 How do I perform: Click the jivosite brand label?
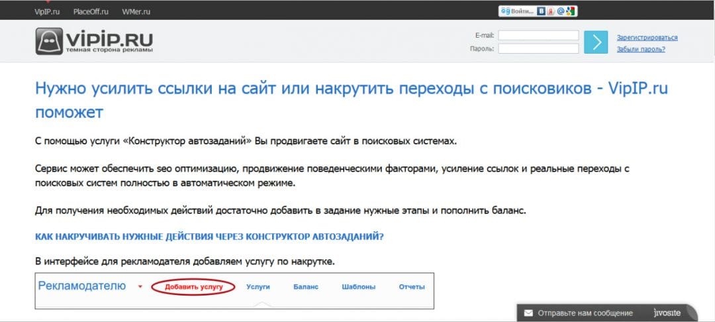(x=667, y=313)
